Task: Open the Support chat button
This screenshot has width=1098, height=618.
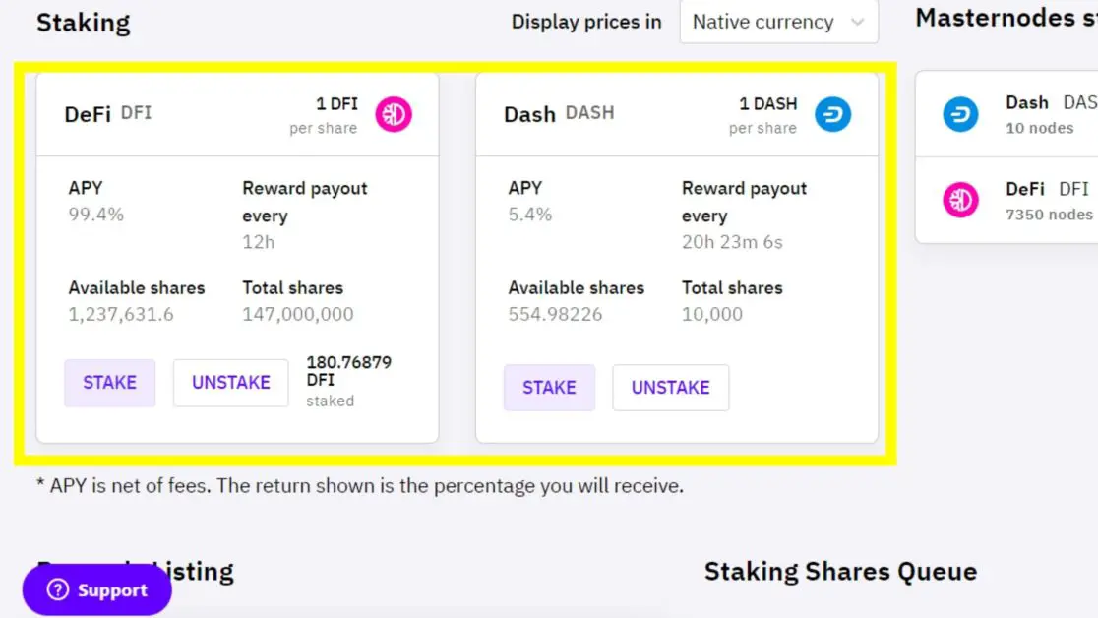Action: (x=97, y=590)
